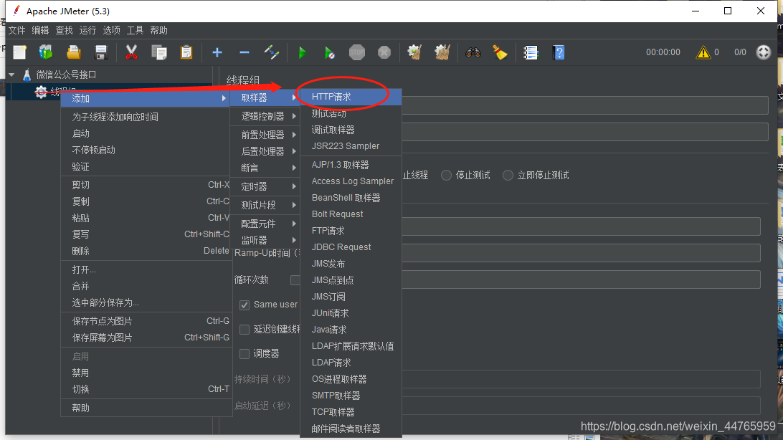
Task: Open the 运行 menu
Action: [x=87, y=30]
